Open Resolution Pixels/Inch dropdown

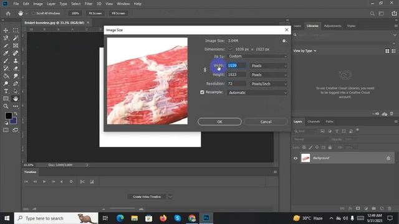coord(269,84)
